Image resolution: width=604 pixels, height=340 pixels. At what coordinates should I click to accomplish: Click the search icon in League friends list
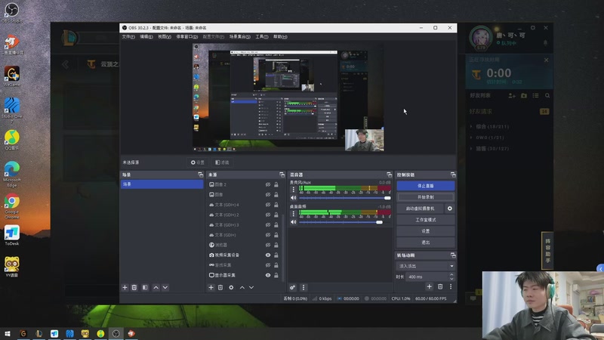pos(547,96)
